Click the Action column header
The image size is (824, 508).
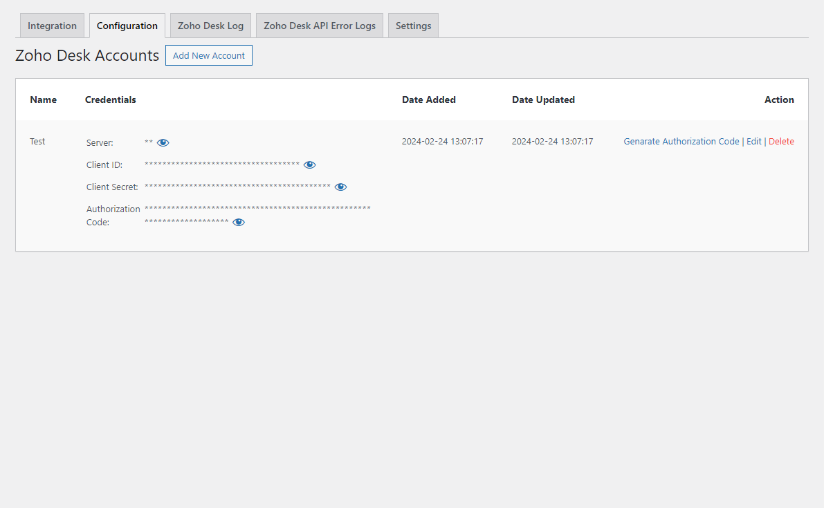pyautogui.click(x=779, y=100)
